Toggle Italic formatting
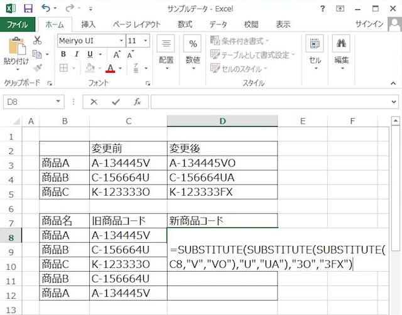 click(x=77, y=54)
